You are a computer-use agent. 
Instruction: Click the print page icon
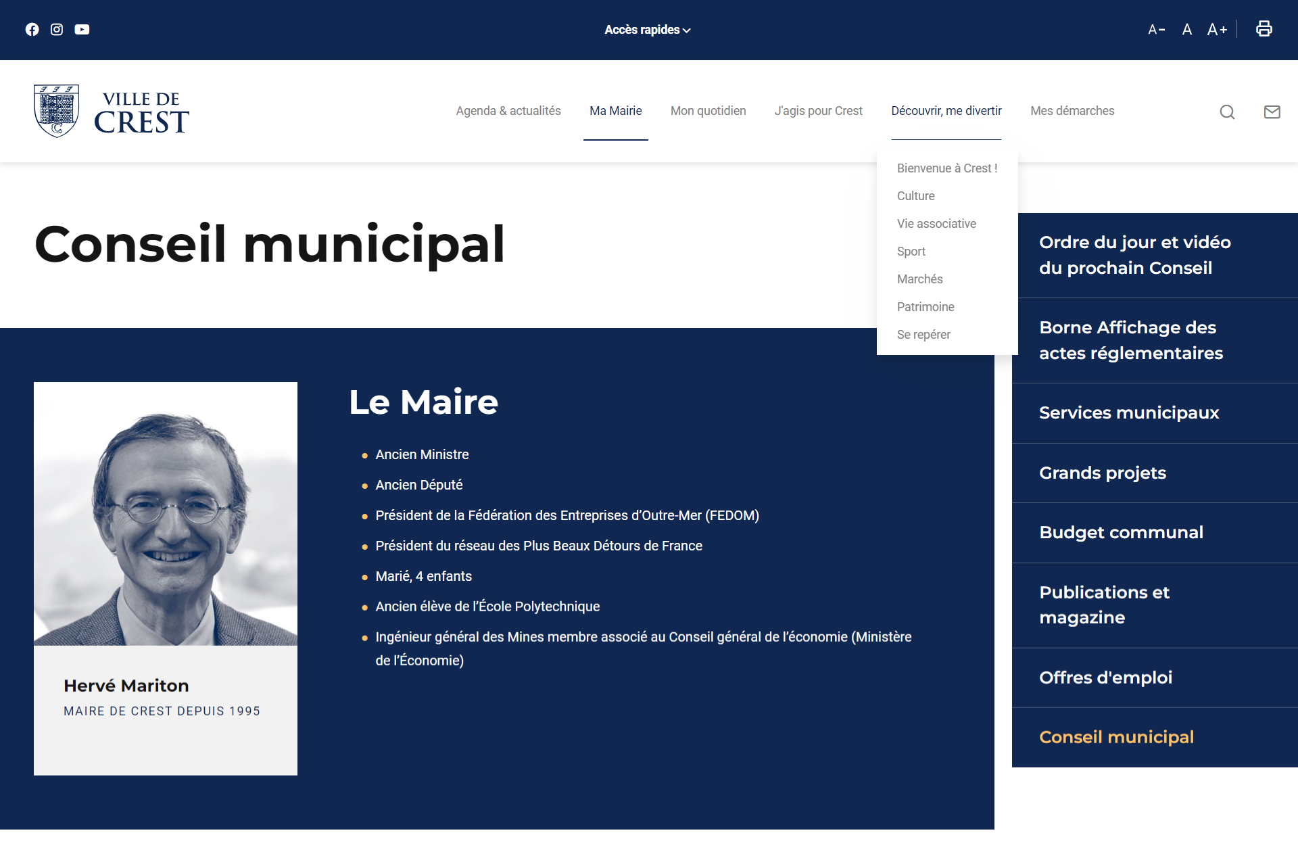[x=1264, y=28]
